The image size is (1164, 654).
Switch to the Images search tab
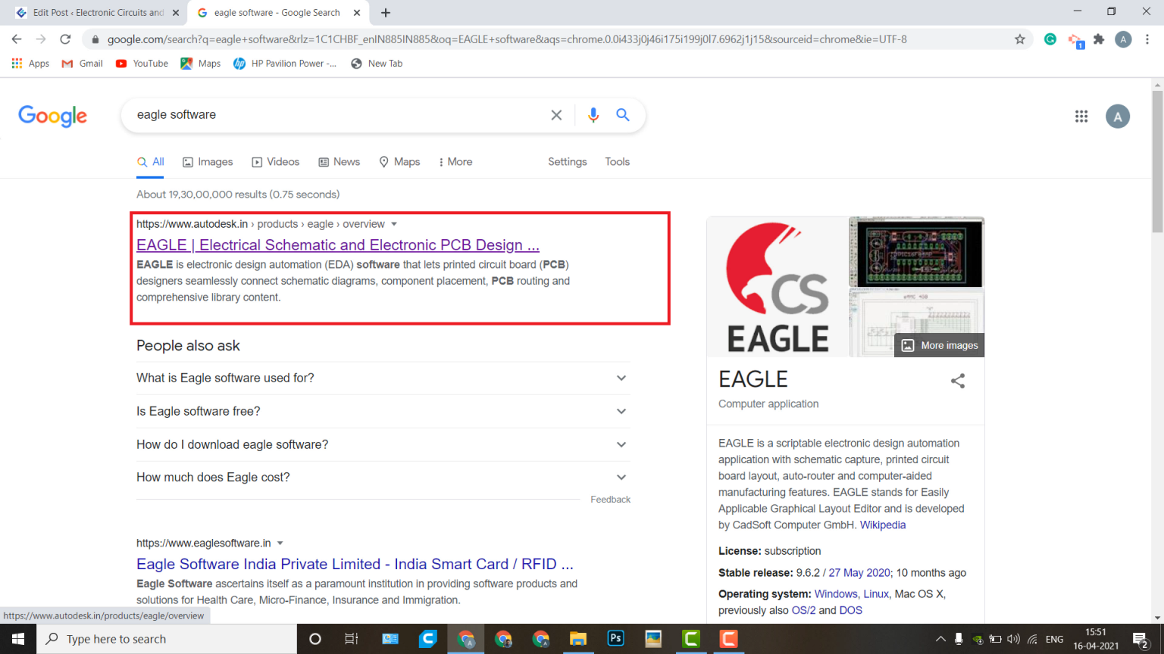208,162
